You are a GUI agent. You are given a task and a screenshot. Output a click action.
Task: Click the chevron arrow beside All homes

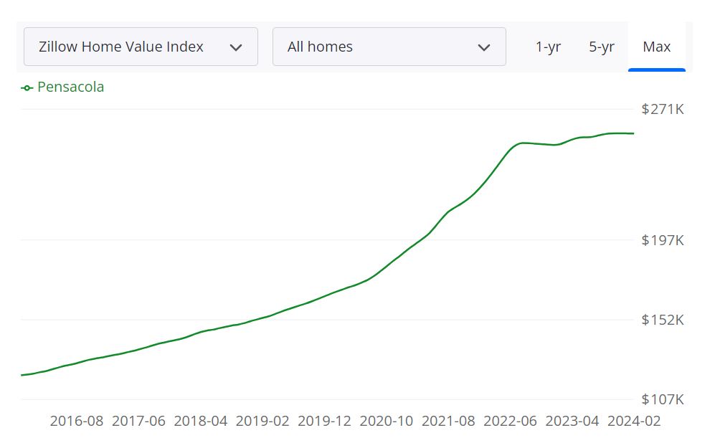484,47
